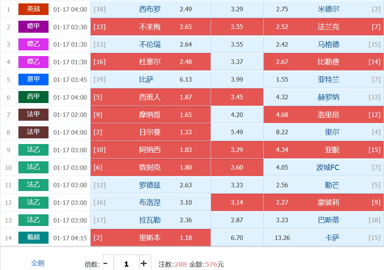384x270 pixels.
Task: Click the 全删 link to clear all
Action: tap(38, 263)
